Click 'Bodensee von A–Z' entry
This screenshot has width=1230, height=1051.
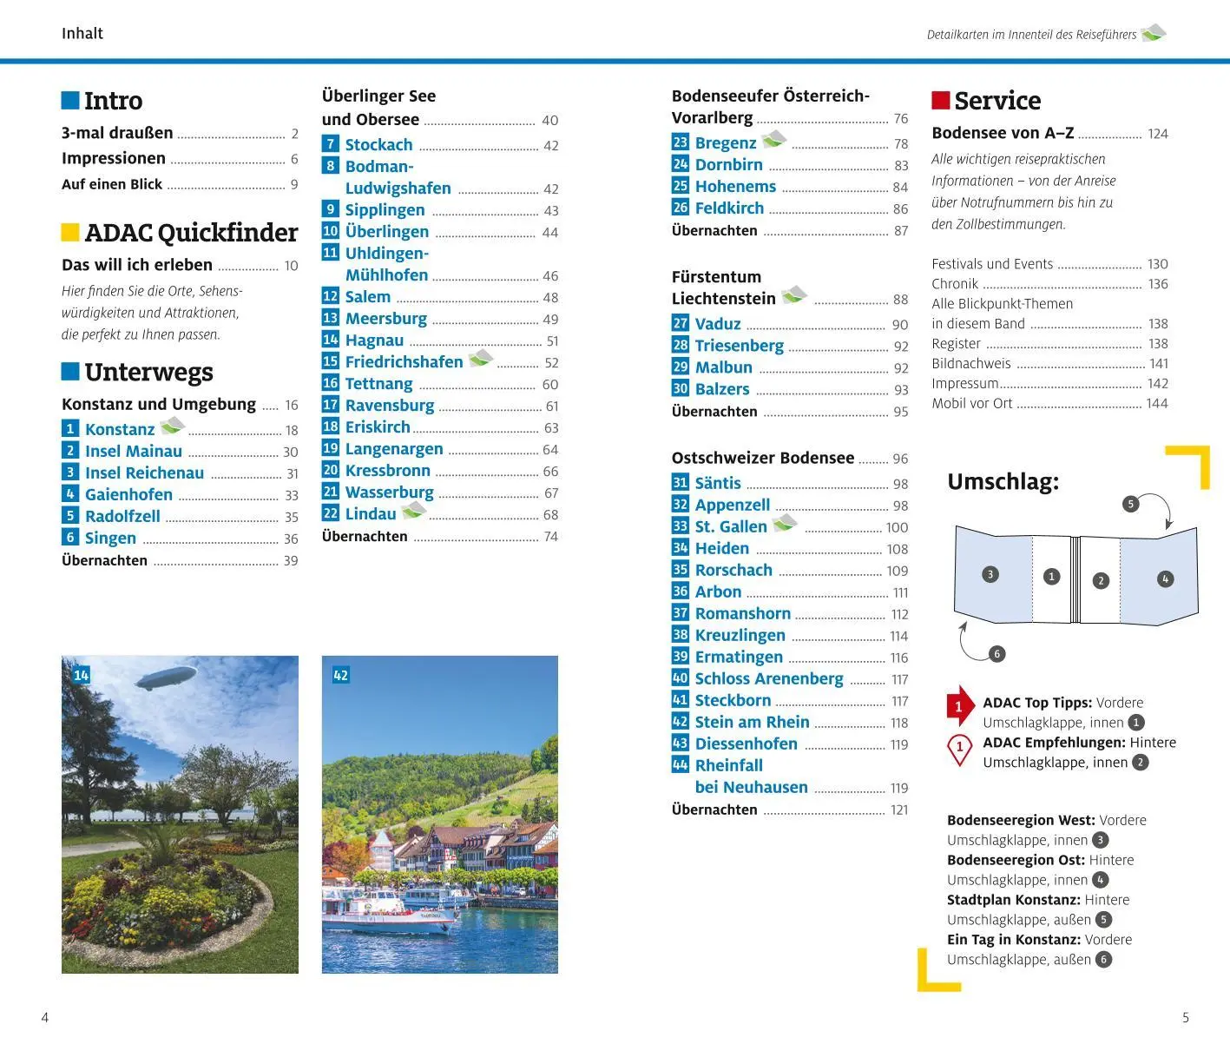(x=1050, y=134)
